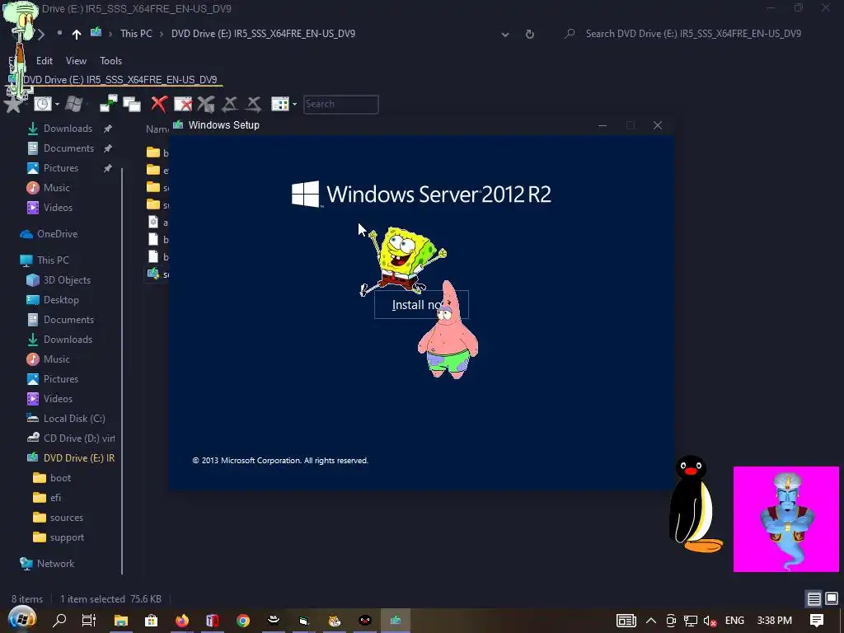Click the Name column header
Image resolution: width=844 pixels, height=633 pixels.
coord(157,129)
